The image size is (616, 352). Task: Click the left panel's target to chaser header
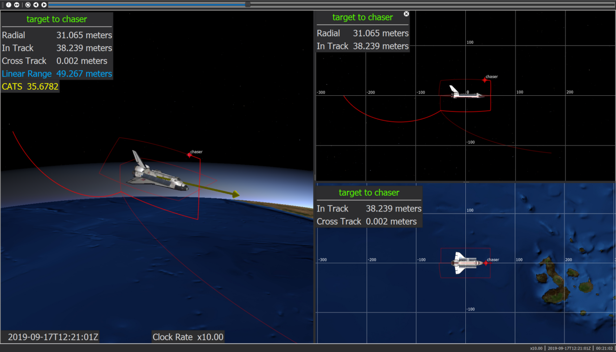point(56,19)
